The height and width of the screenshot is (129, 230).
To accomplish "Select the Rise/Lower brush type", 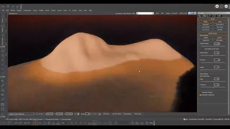I will coord(206,40).
